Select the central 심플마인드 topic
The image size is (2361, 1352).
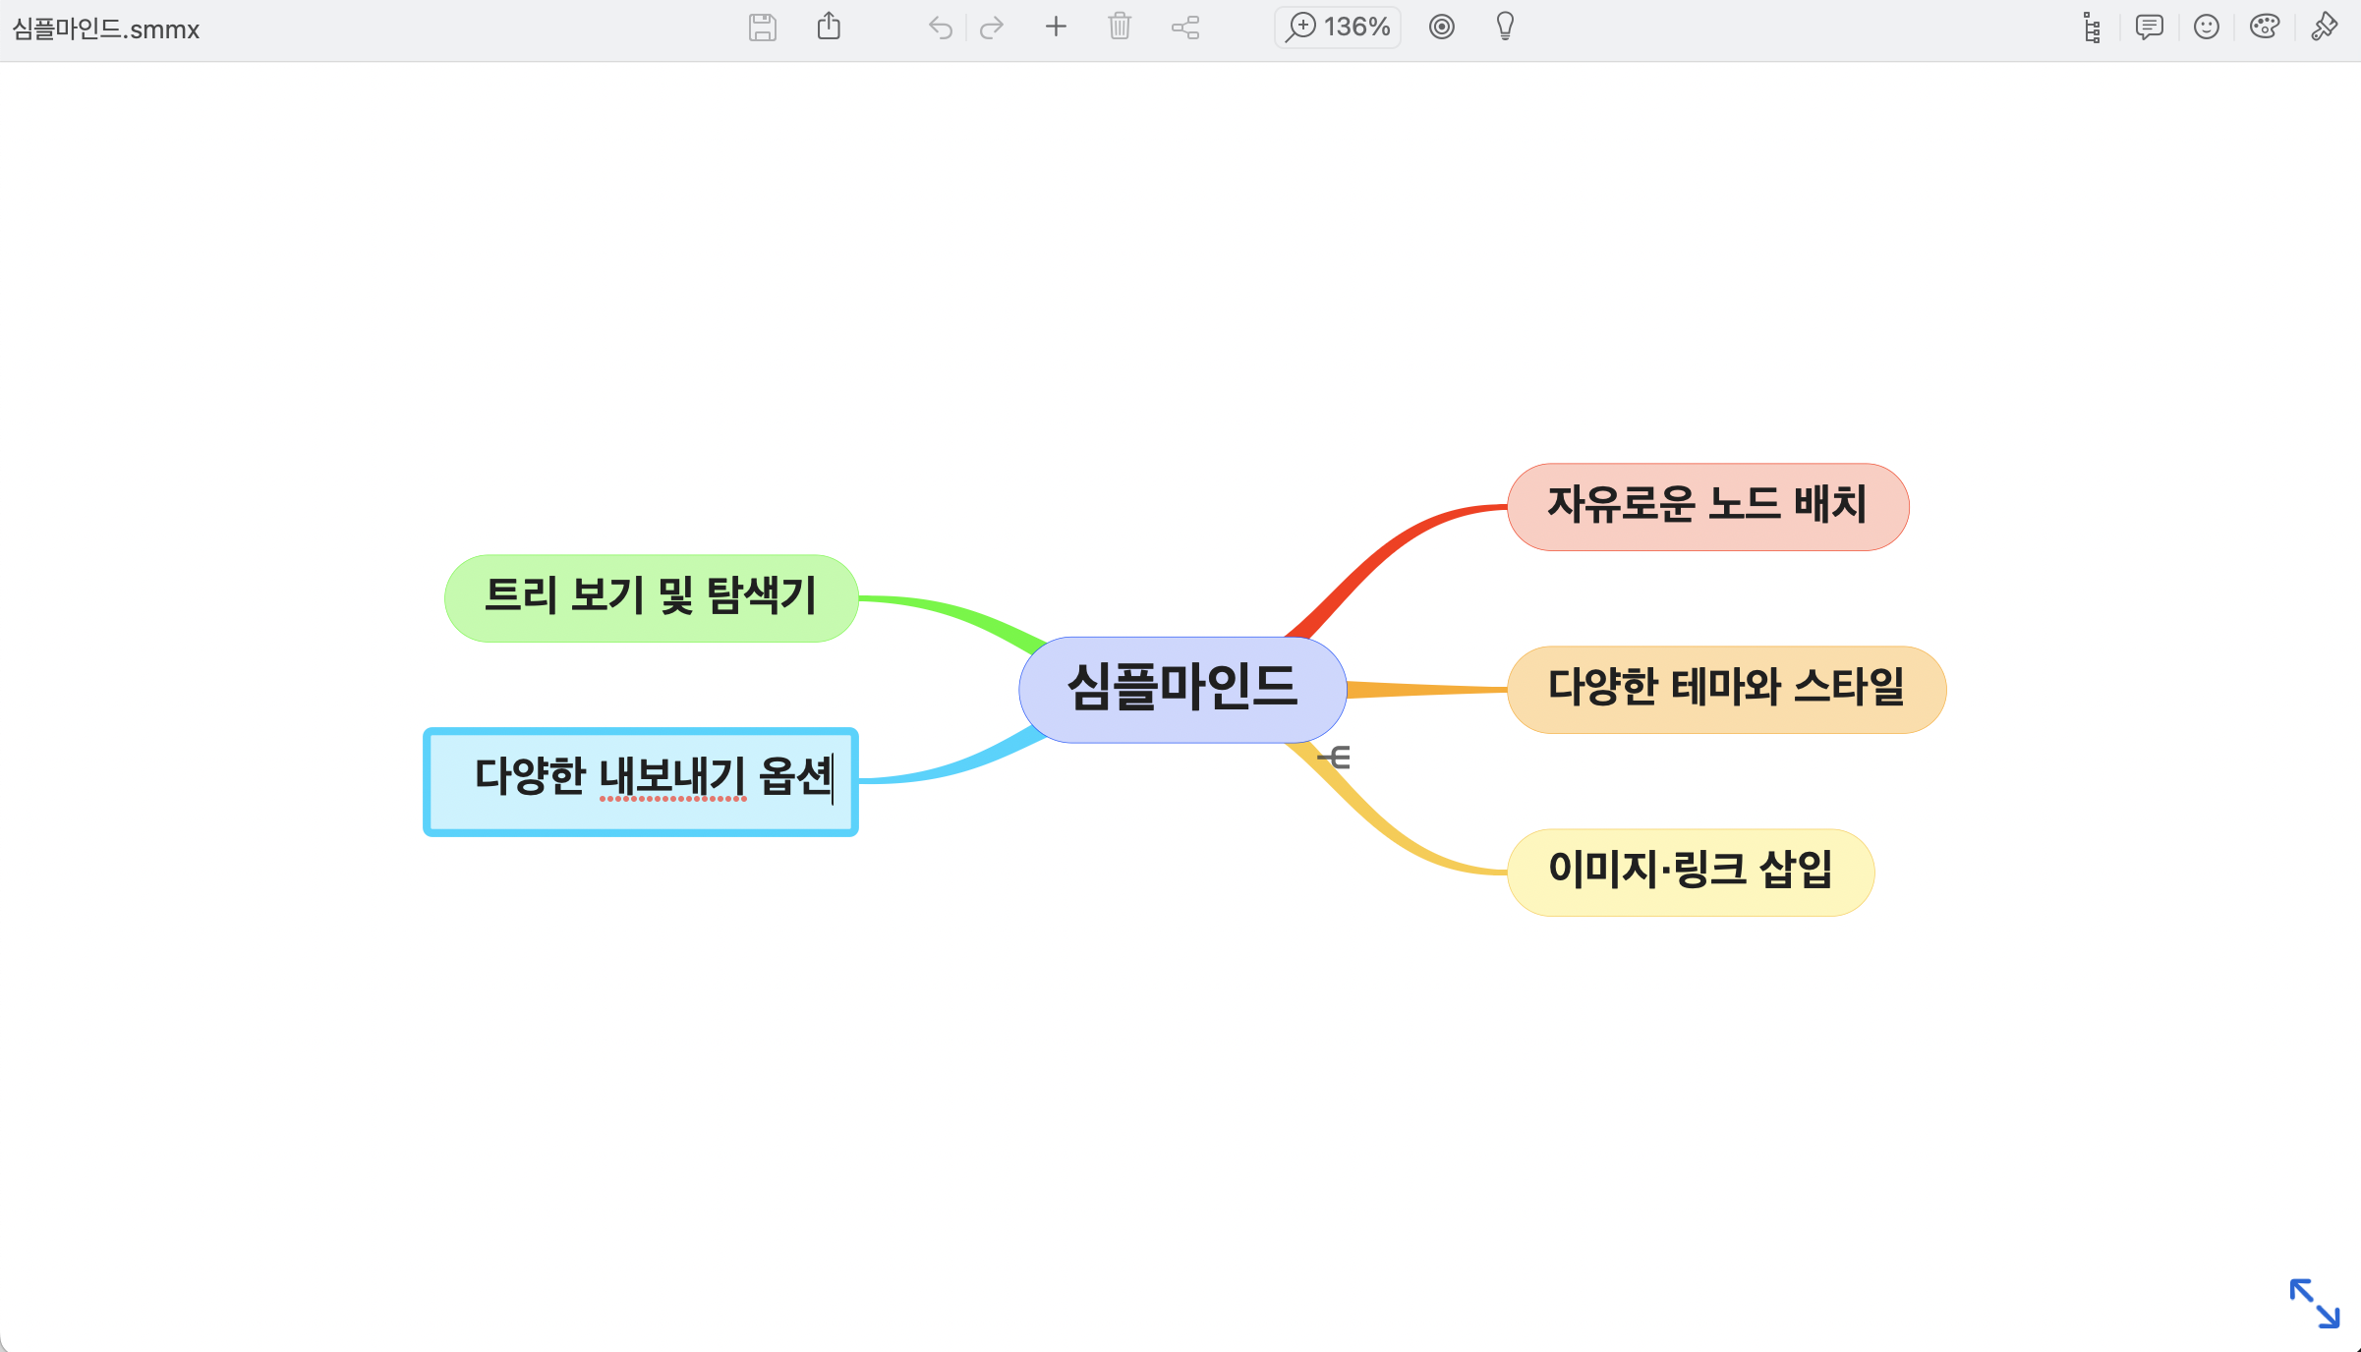[1182, 689]
